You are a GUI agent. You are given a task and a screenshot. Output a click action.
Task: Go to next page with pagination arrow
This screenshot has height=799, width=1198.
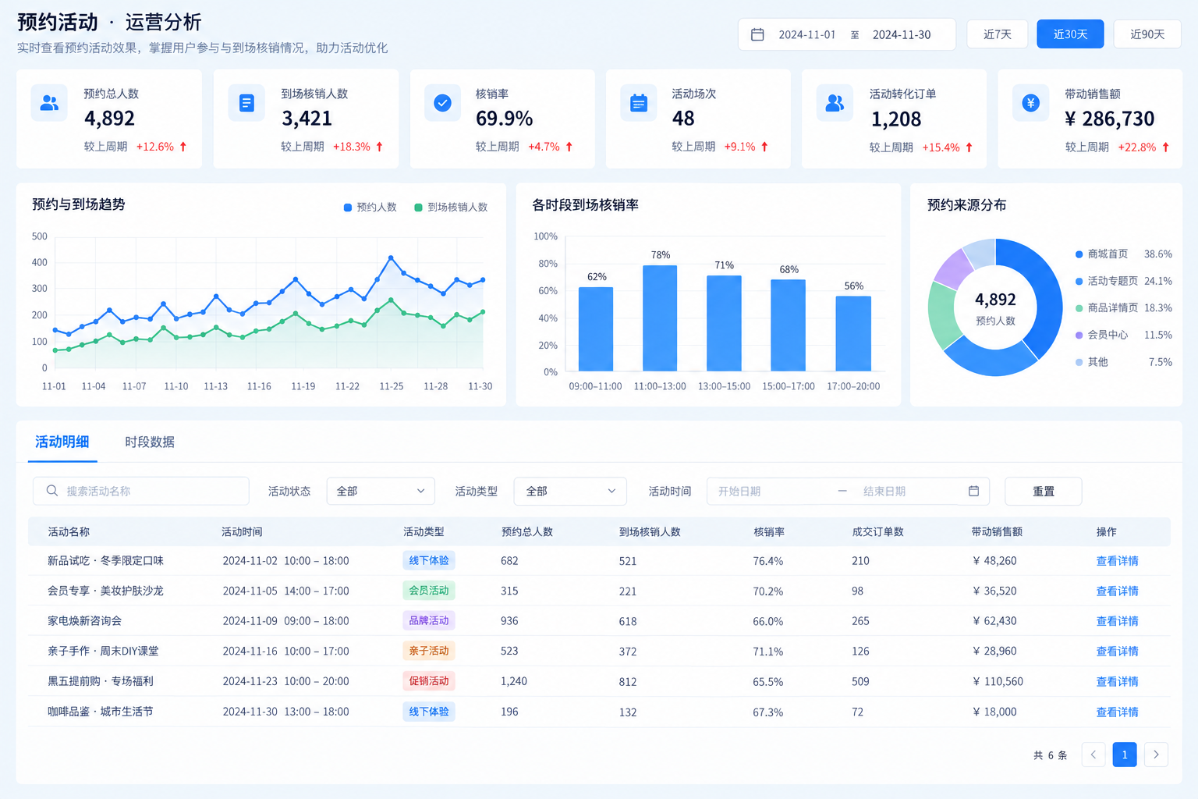pyautogui.click(x=1156, y=755)
